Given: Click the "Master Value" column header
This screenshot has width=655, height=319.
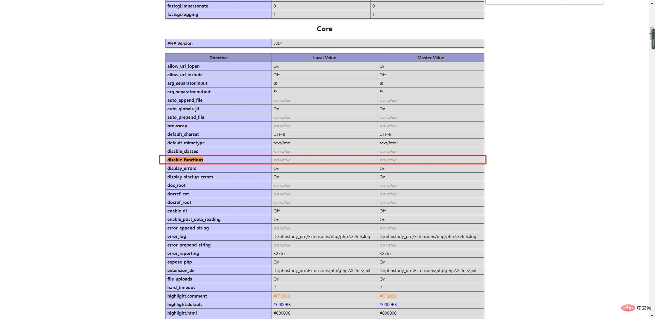Looking at the screenshot, I should click(x=431, y=58).
